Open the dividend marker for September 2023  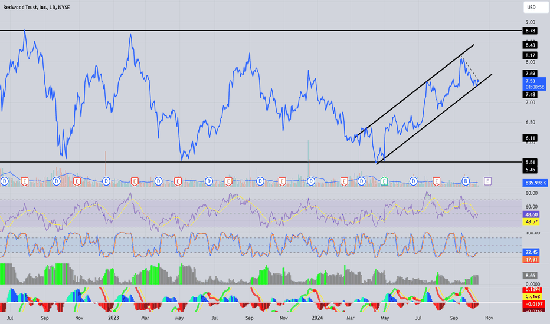coord(260,181)
